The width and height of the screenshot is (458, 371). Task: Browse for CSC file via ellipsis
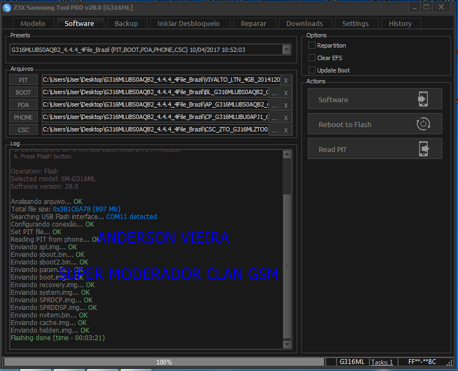[x=274, y=130]
